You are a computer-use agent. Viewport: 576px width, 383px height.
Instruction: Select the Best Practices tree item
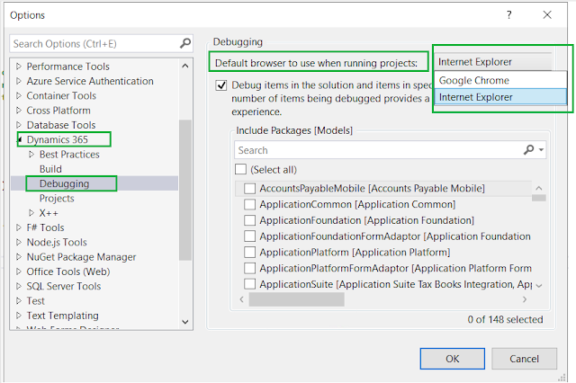pos(69,154)
